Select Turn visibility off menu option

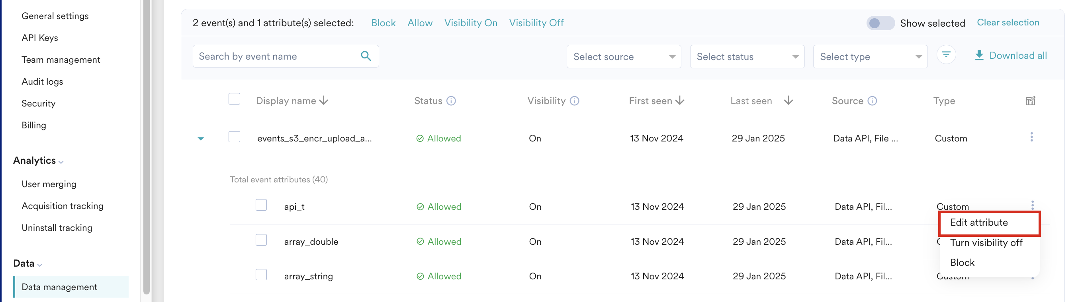coord(986,243)
